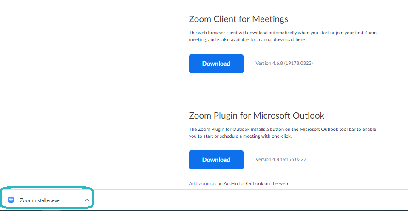Download the Zoom Client for Meetings

216,64
